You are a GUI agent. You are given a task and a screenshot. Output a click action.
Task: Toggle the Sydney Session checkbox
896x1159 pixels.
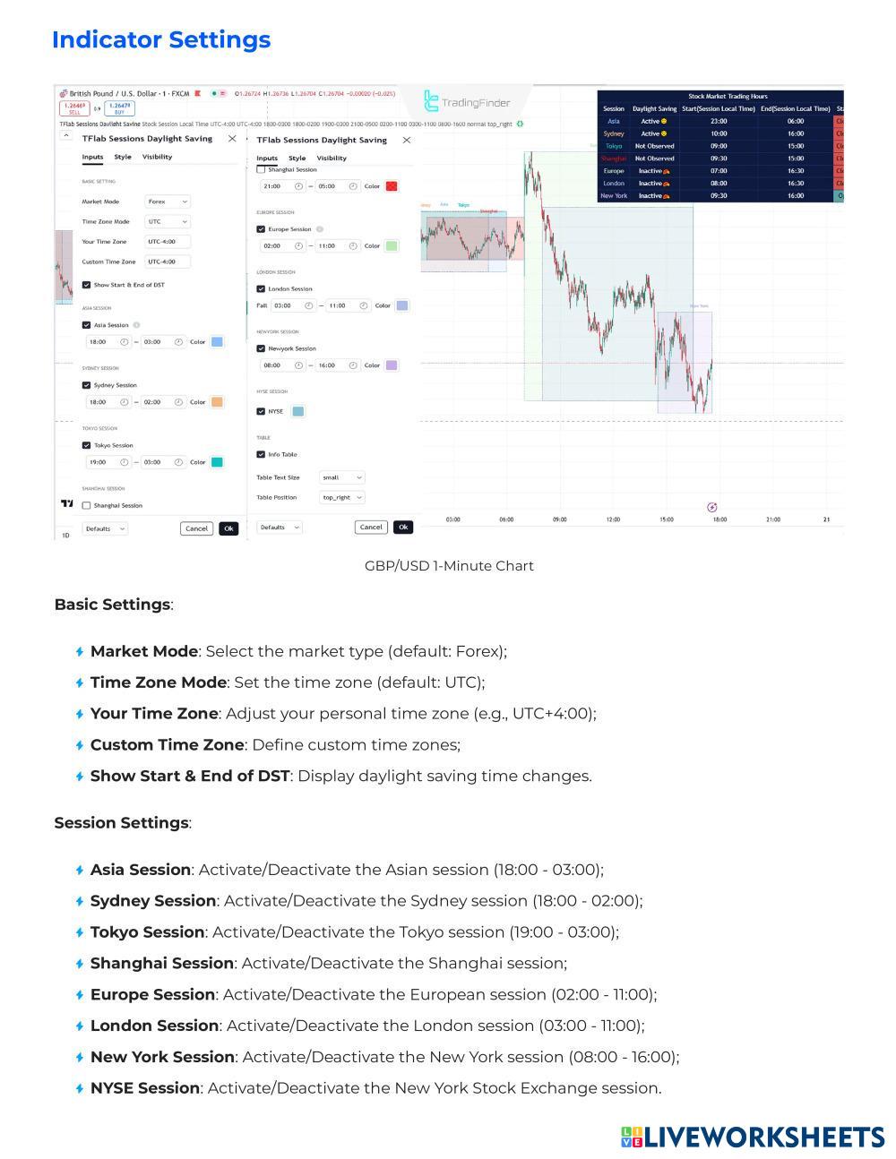pyautogui.click(x=86, y=385)
